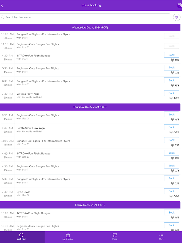
Task: Tap the search magnifier icon
Action: click(3, 17)
